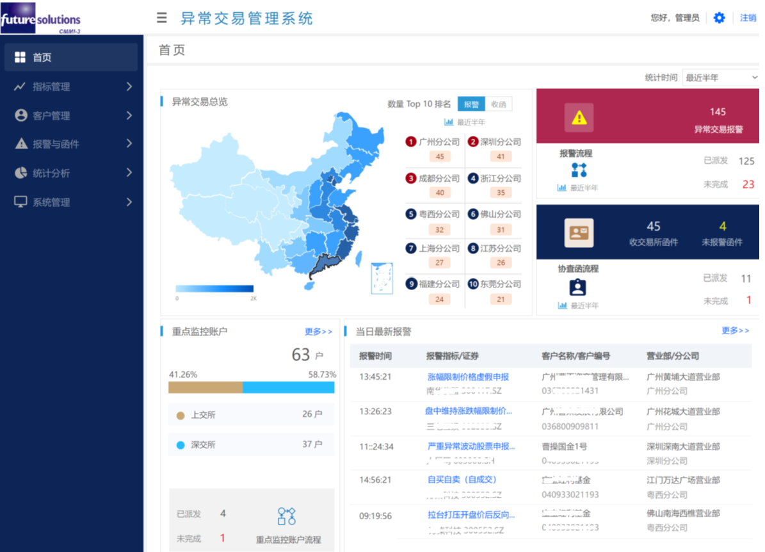
Task: Click the 已派发 125 value
Action: pyautogui.click(x=746, y=161)
